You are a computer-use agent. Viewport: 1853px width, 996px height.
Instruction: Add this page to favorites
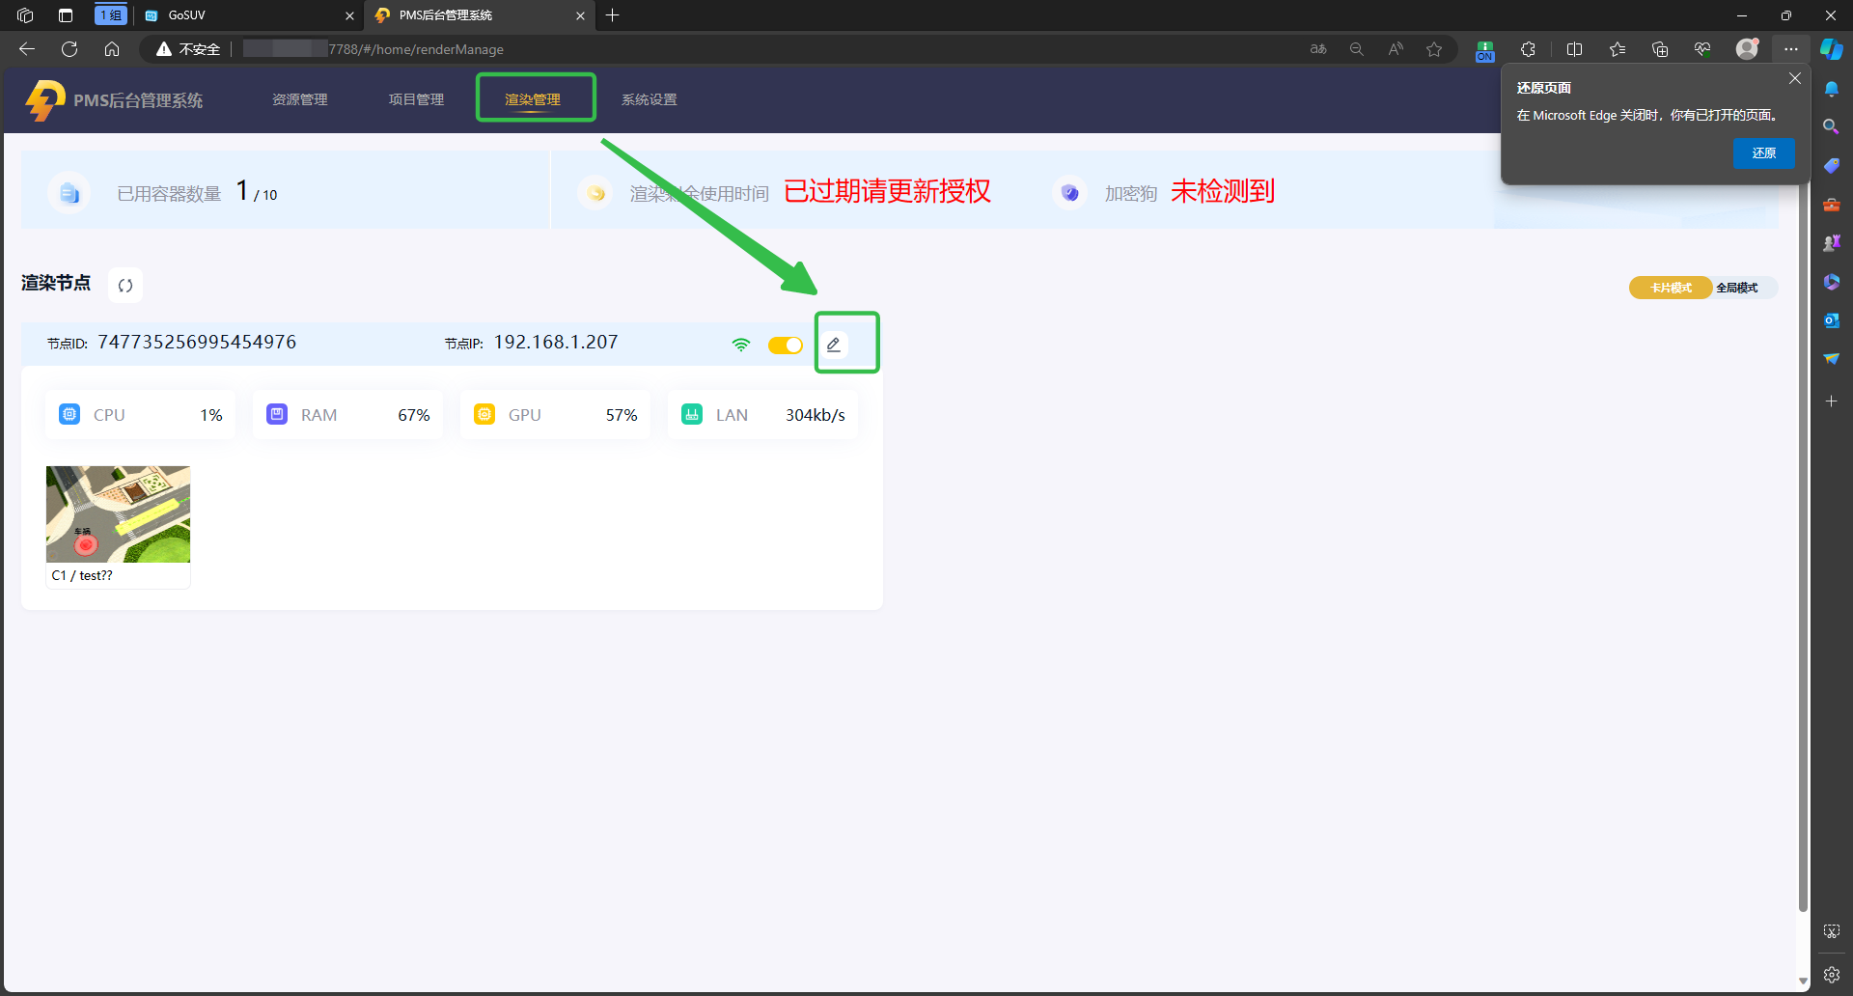(x=1434, y=49)
